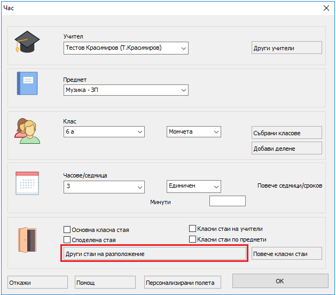The height and width of the screenshot is (295, 336).
Task: Open the Клас dropdown showing 6 а
Action: tap(140, 131)
